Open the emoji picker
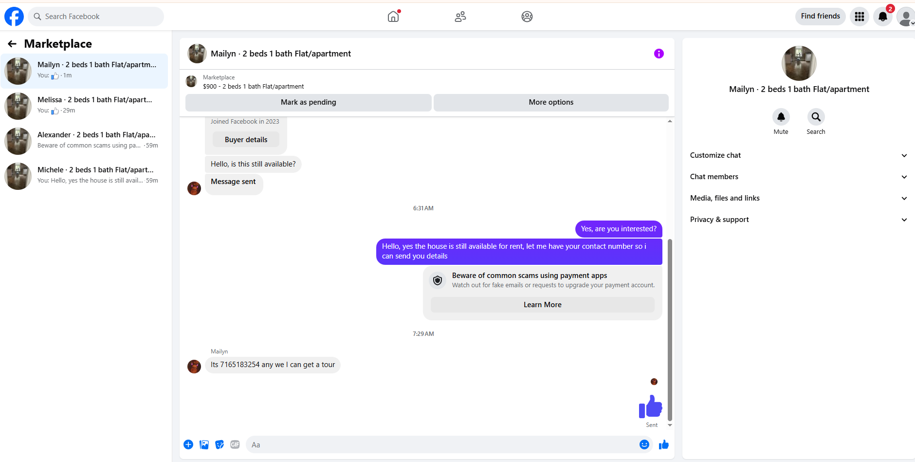The height and width of the screenshot is (462, 915). point(644,444)
